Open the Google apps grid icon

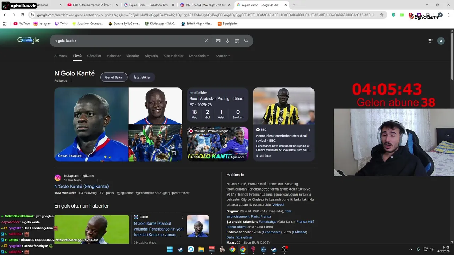[x=431, y=41]
